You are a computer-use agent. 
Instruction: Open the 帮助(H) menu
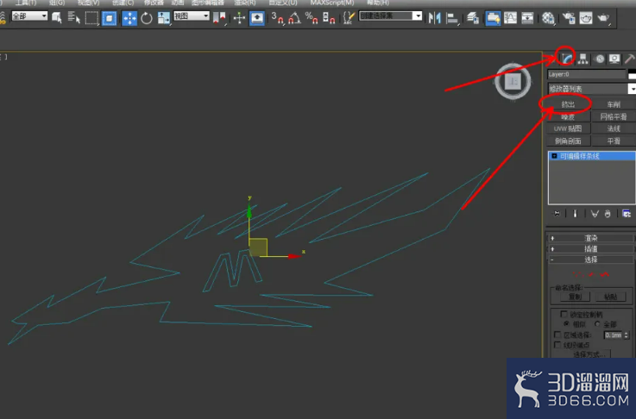tap(378, 3)
